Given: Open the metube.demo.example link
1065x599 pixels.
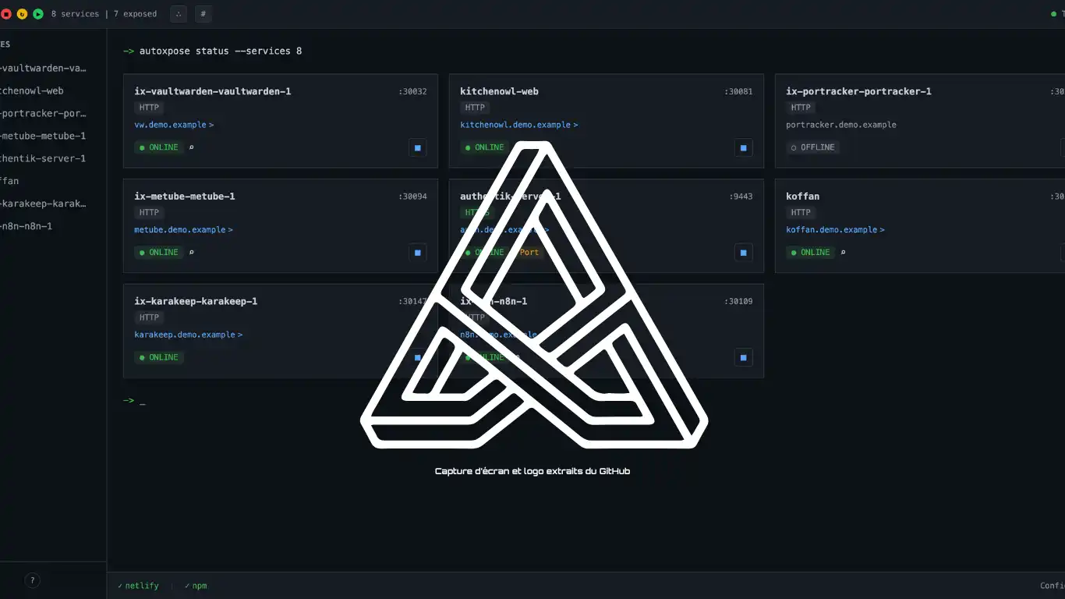Looking at the screenshot, I should click(x=183, y=230).
